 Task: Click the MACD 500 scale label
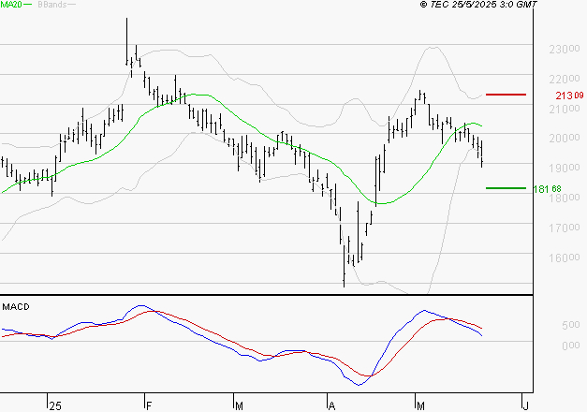pos(570,325)
